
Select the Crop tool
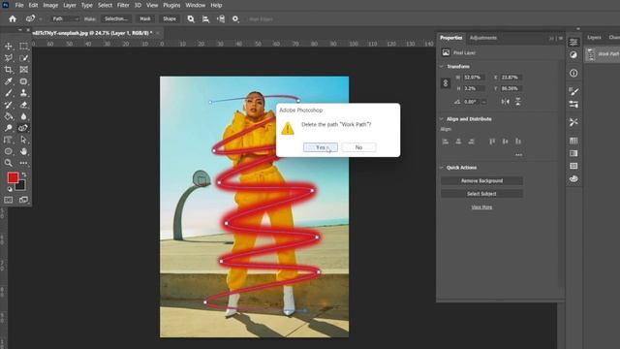pyautogui.click(x=9, y=70)
